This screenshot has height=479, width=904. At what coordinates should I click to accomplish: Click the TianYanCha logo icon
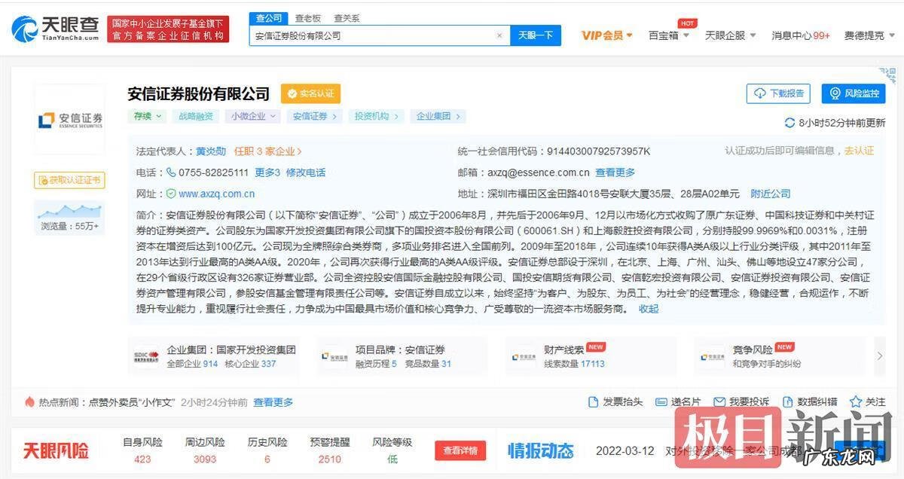point(25,29)
